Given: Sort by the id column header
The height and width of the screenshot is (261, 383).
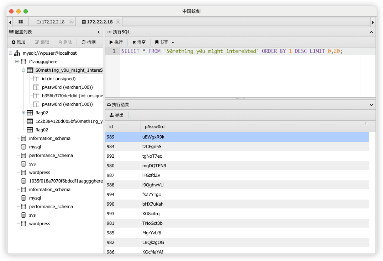Looking at the screenshot, I should point(123,127).
